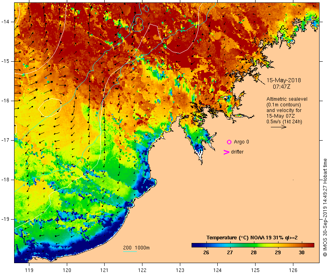Screen dimensions: 330x274
Task: Click the longitude axis label 119
Action: (29, 270)
